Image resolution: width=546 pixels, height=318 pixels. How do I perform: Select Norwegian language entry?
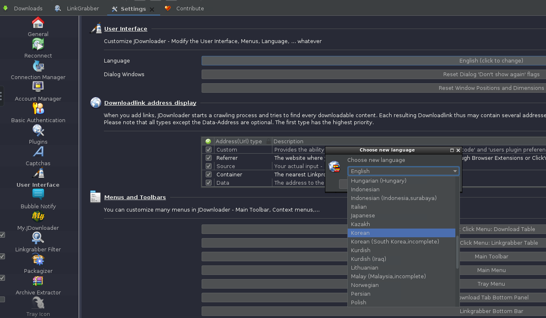(402, 285)
